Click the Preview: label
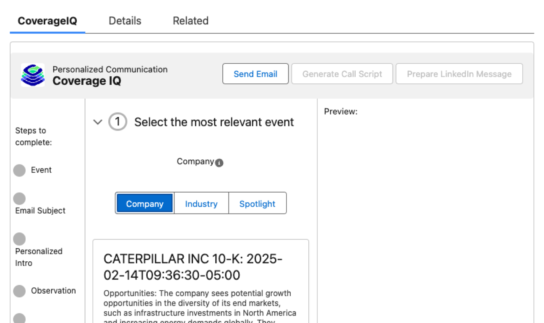544x323 pixels. click(x=341, y=112)
